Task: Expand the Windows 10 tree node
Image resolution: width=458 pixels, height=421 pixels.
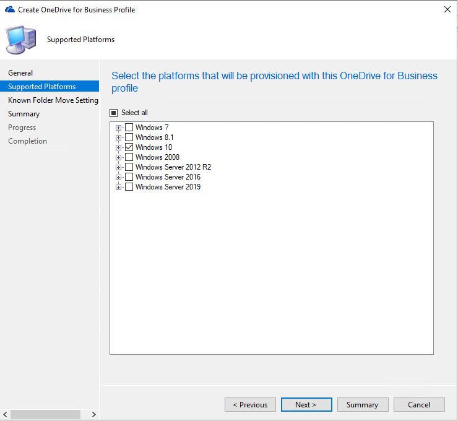Action: (x=118, y=147)
